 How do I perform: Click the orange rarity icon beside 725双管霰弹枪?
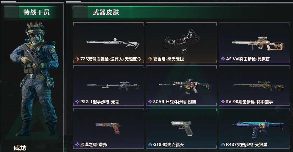pos(77,59)
